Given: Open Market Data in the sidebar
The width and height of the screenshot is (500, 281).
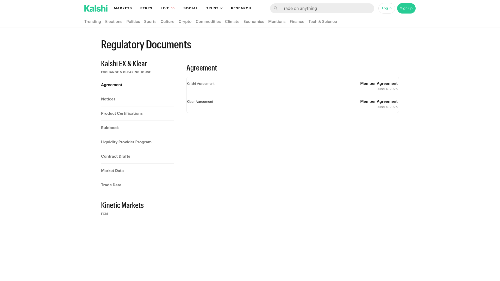Looking at the screenshot, I should pos(137,171).
